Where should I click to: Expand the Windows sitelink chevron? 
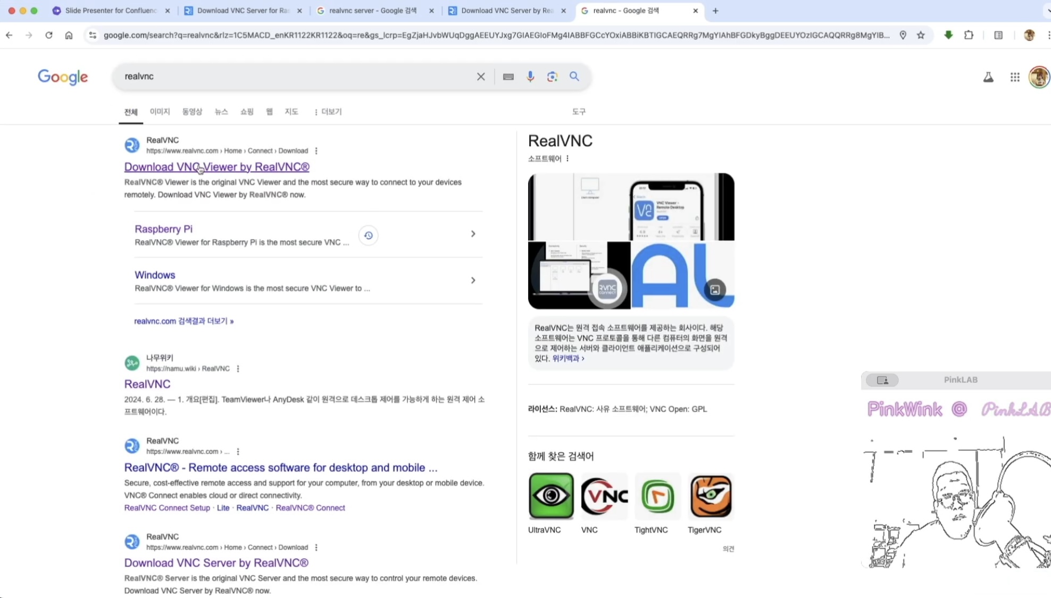click(x=473, y=280)
